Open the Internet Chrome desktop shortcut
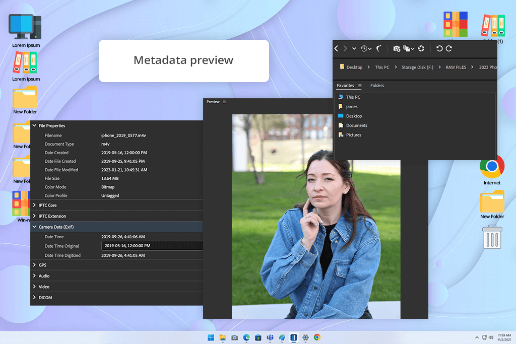 pos(492,170)
